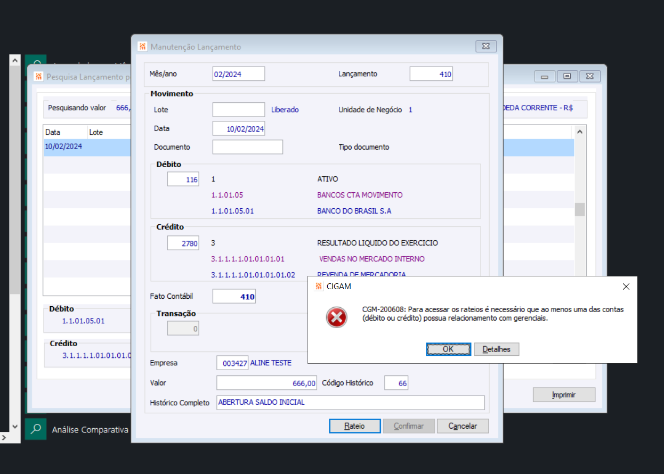Click the Pesquisa Lançamento window title icon
The width and height of the screenshot is (664, 474).
click(38, 76)
